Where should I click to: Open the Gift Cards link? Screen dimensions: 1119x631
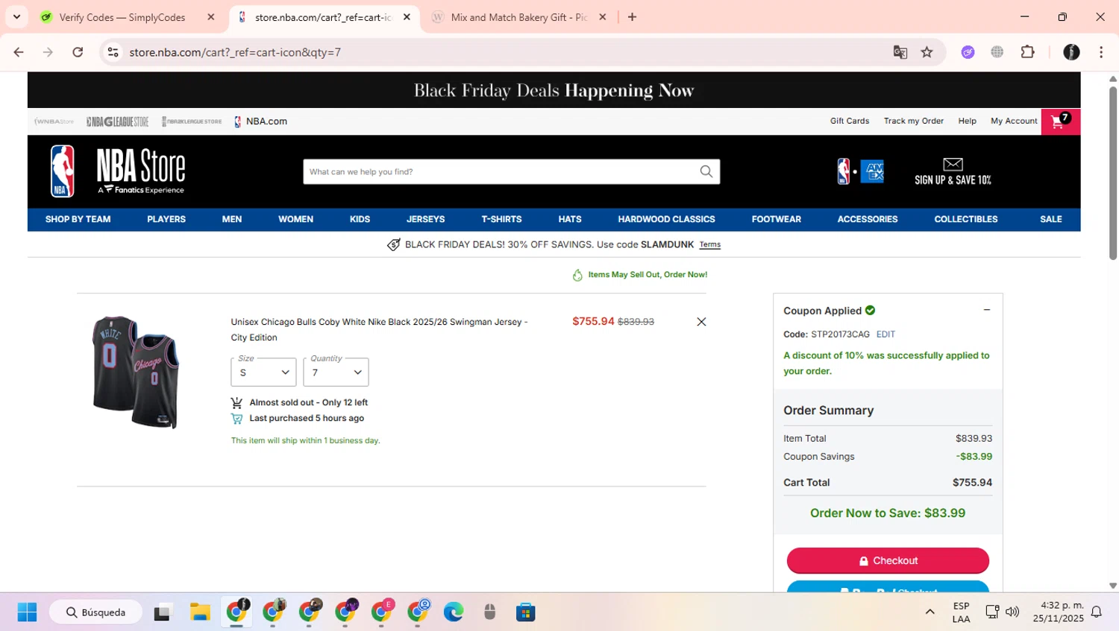(x=850, y=121)
